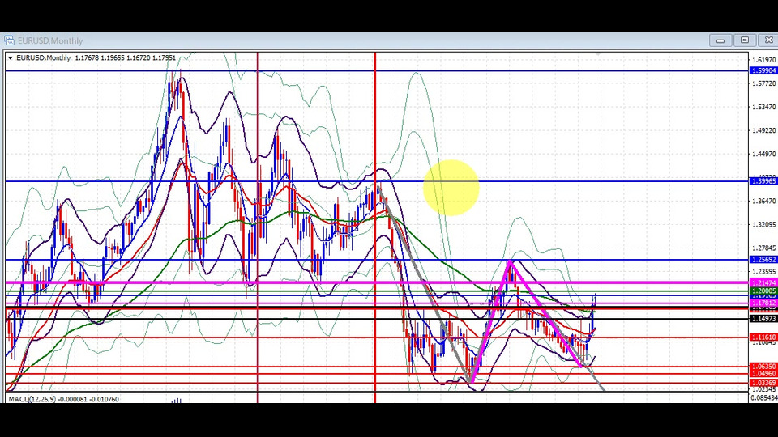This screenshot has width=778, height=437.
Task: Close the EURUSD,Monthly chart window
Action: coord(768,40)
